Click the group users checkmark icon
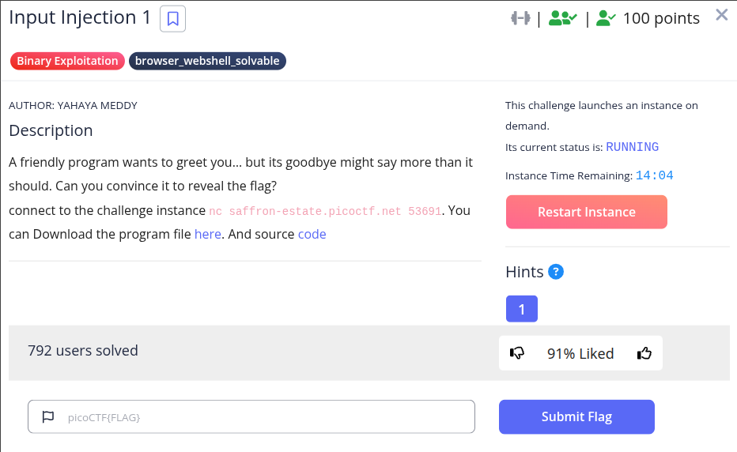Viewport: 737px width, 452px height. pos(563,18)
